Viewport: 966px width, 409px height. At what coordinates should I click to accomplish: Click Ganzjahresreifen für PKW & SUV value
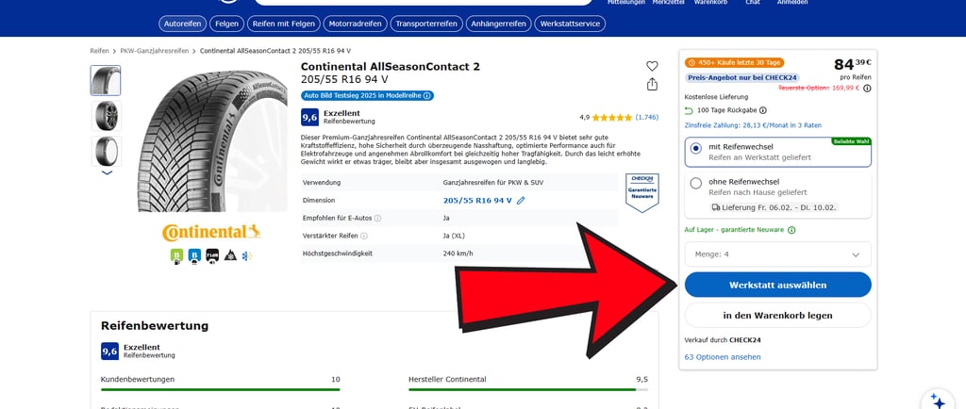coord(492,183)
